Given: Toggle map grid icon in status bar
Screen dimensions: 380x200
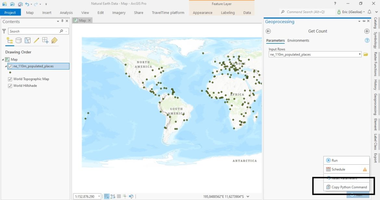Looking at the screenshot, I should [x=119, y=196].
